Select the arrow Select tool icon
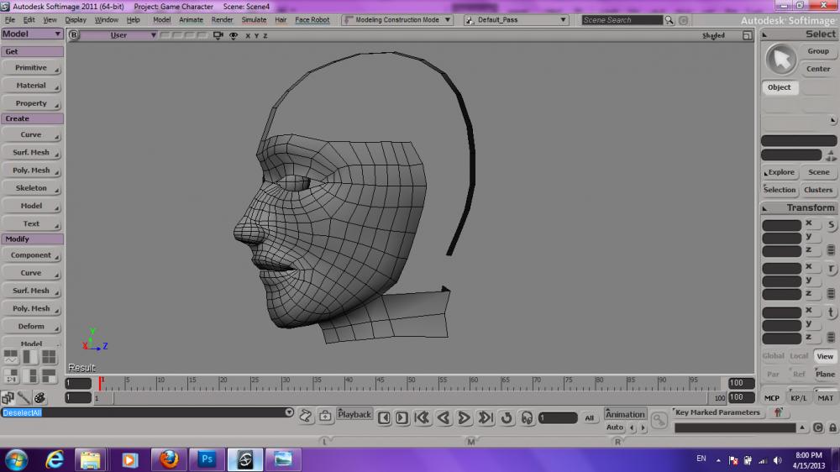 (781, 60)
